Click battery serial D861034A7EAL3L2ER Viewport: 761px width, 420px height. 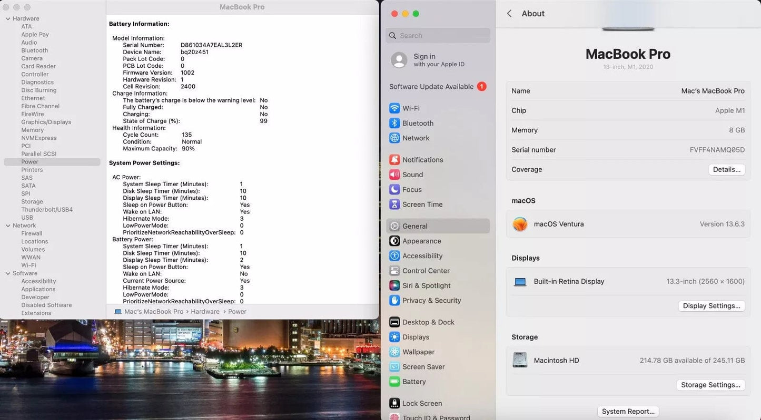211,45
